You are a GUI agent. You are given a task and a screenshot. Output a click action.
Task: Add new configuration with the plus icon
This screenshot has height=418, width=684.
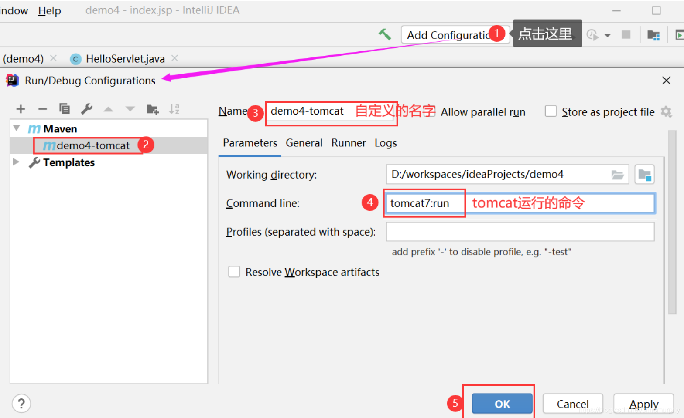[x=21, y=109]
